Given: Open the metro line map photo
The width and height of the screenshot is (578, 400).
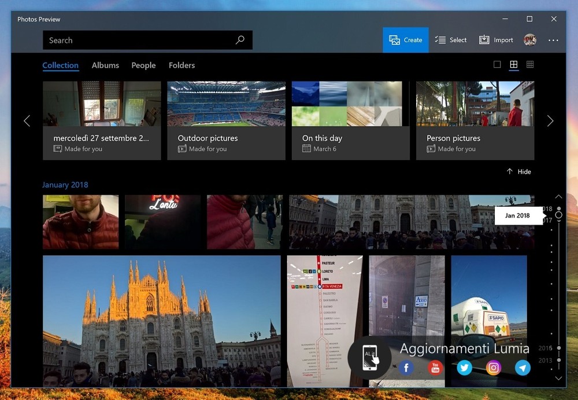Looking at the screenshot, I should 325,321.
